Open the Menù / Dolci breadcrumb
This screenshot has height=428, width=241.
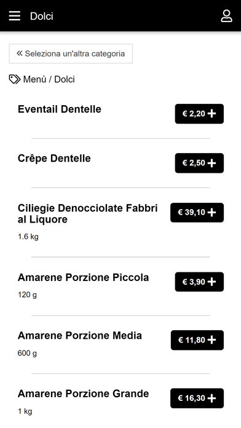tap(49, 79)
